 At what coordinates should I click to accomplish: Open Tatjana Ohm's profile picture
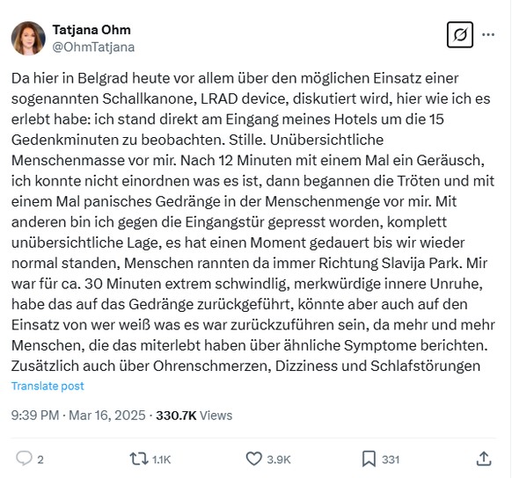click(28, 39)
